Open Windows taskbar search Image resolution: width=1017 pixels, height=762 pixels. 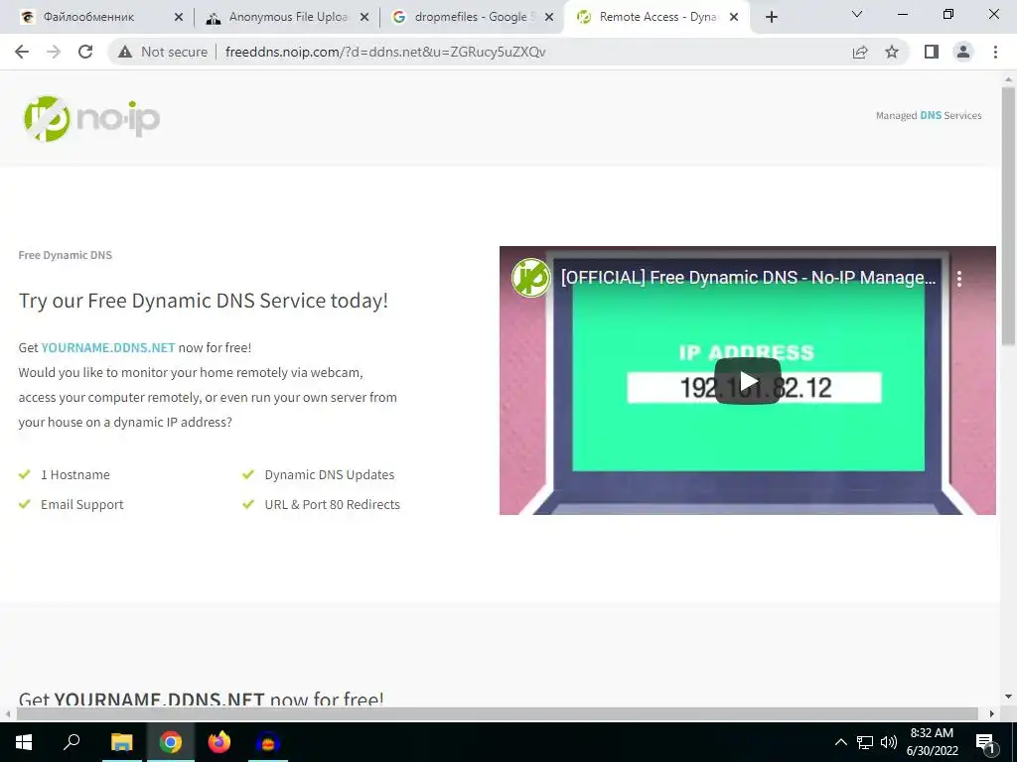click(72, 742)
